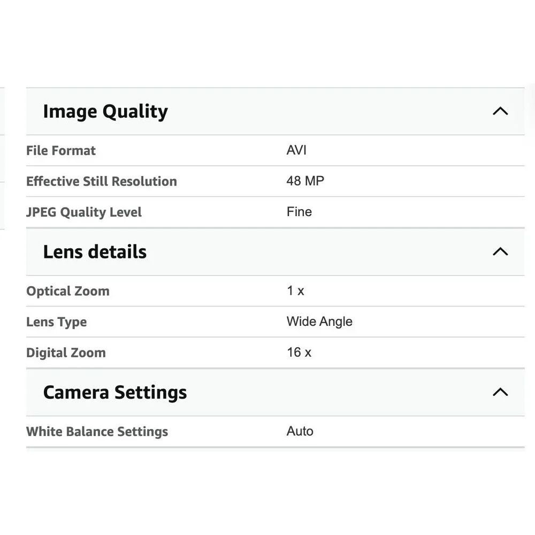
Task: Click the Fine quality value
Action: (299, 212)
